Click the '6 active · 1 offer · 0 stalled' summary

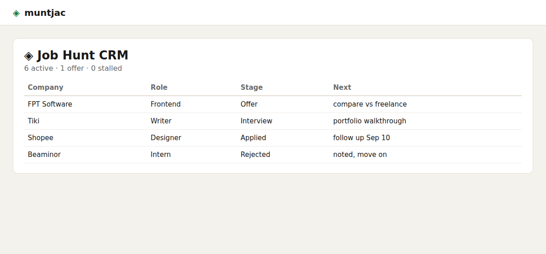click(73, 68)
